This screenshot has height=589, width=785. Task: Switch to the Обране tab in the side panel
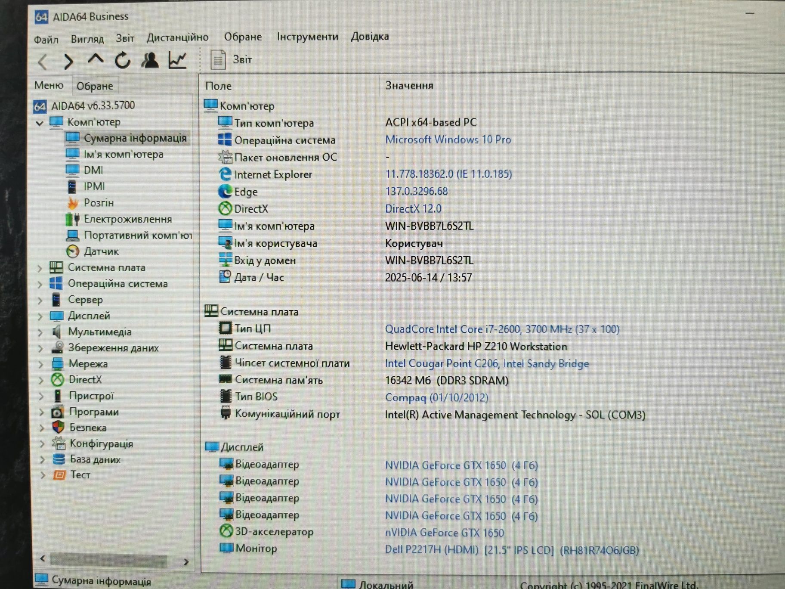click(95, 86)
